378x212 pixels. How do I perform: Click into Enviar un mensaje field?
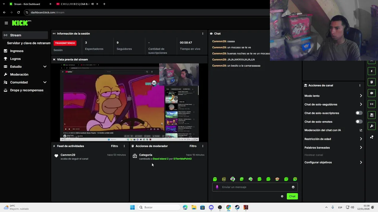pos(255,187)
